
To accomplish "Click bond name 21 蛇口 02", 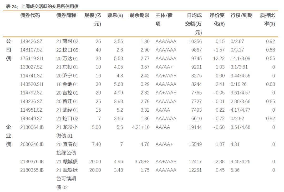I will [67, 118].
